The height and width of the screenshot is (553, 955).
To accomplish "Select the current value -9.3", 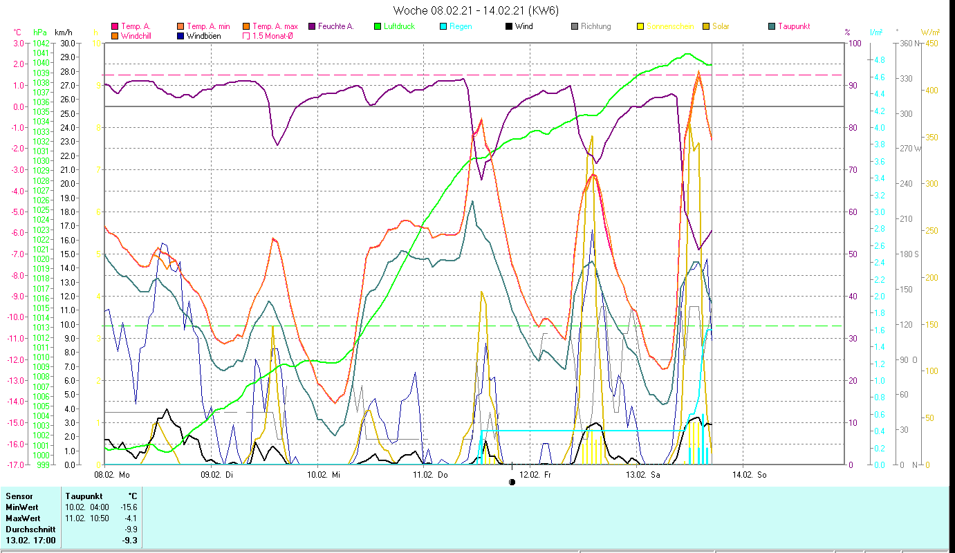I will [130, 541].
